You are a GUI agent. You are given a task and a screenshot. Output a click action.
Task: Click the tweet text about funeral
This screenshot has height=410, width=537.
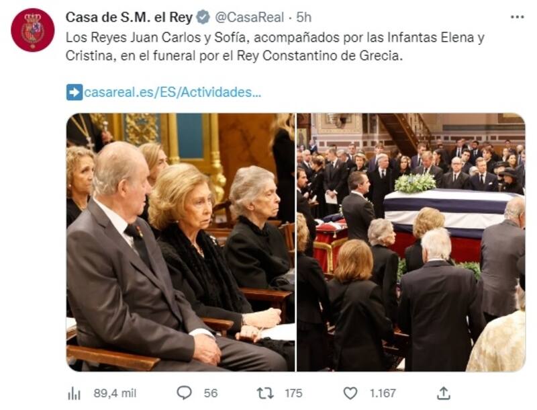[275, 46]
